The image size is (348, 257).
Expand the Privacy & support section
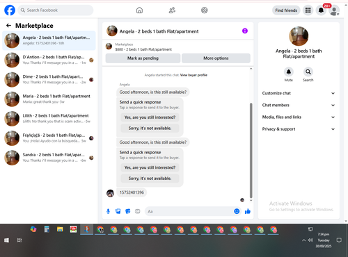(x=299, y=129)
